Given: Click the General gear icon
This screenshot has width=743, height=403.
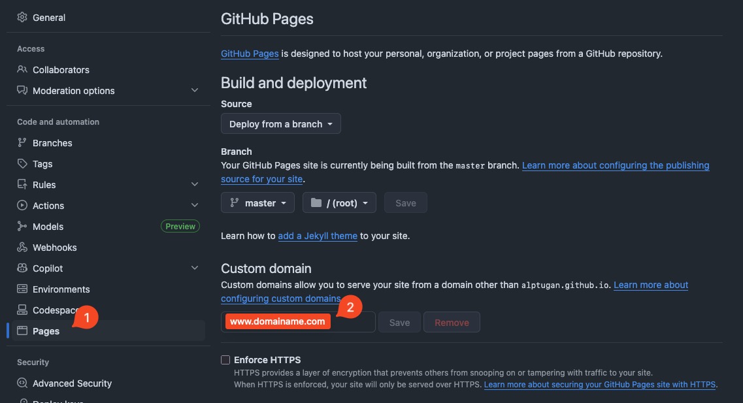Looking at the screenshot, I should [22, 18].
